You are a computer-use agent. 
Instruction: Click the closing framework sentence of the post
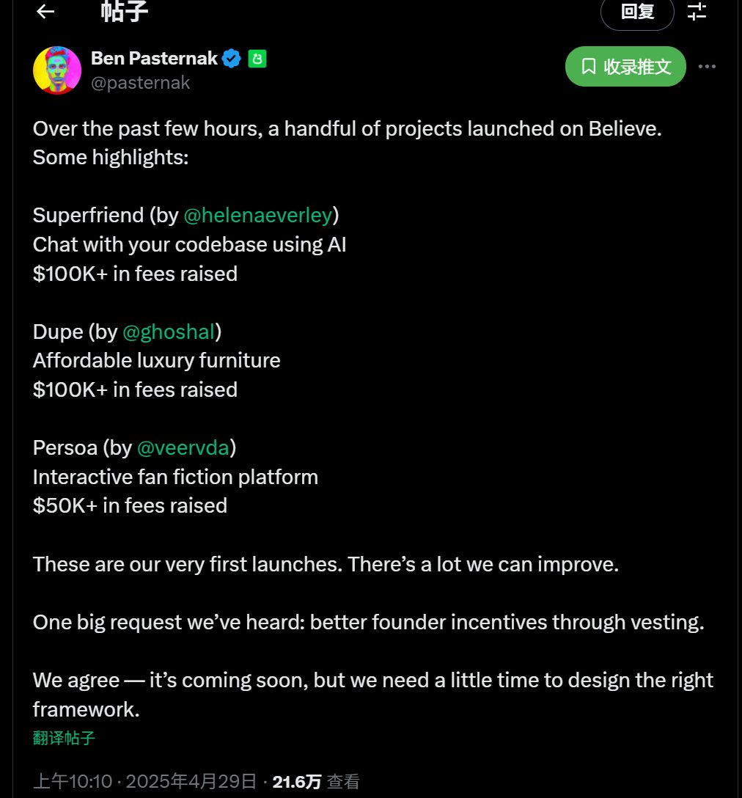pos(373,695)
